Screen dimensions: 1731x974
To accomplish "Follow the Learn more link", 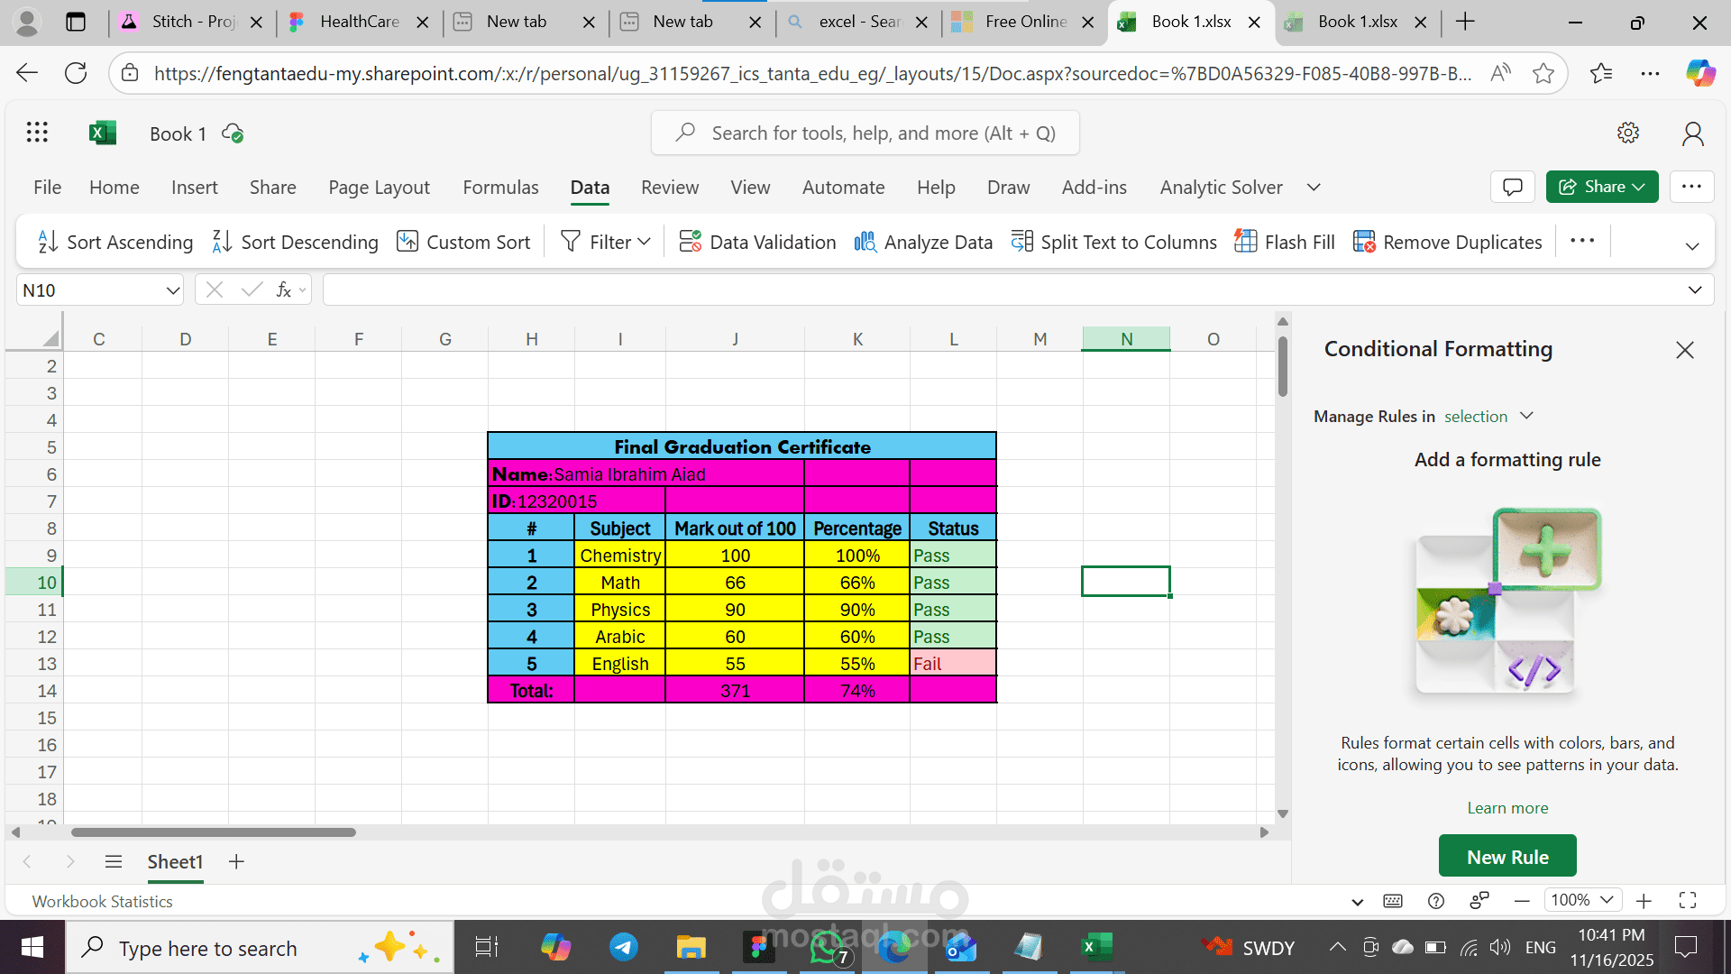I will 1507,808.
